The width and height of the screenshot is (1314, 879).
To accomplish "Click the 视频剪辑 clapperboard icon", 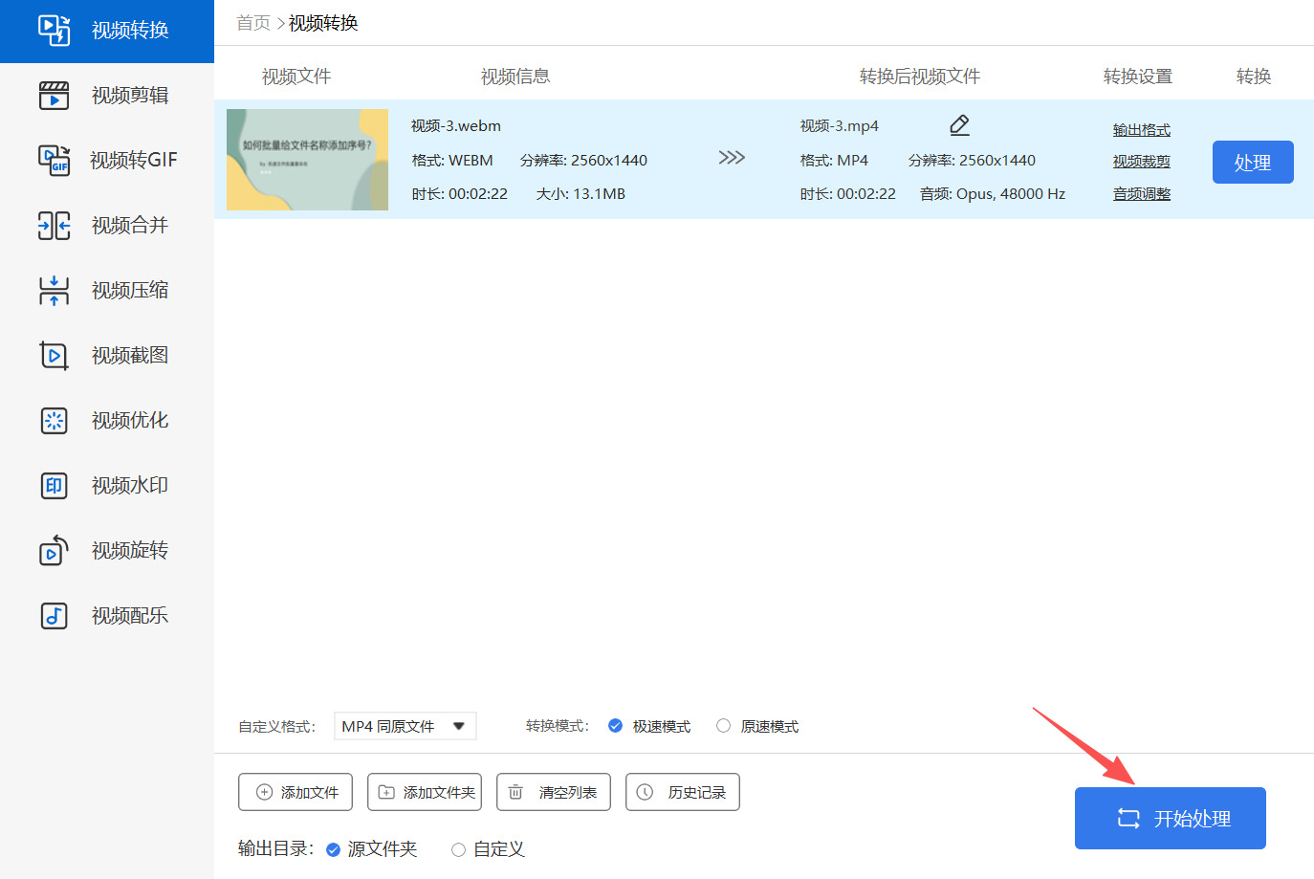I will click(55, 96).
